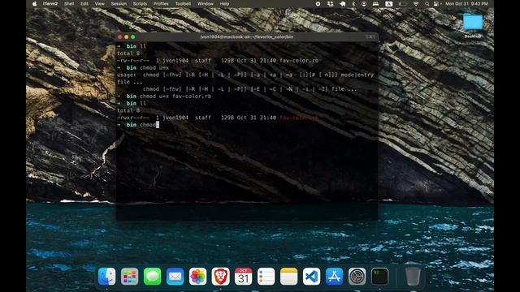This screenshot has width=520, height=292.
Task: Open Launchpad from the Dock
Action: coord(130,277)
